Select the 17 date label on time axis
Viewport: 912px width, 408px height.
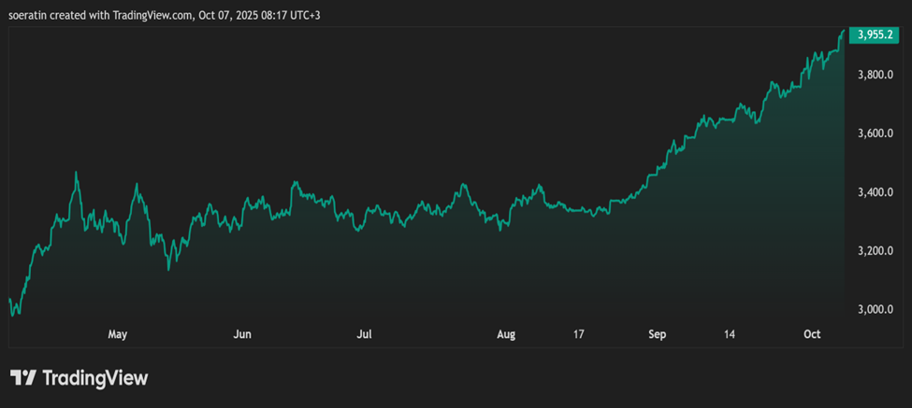(x=579, y=334)
